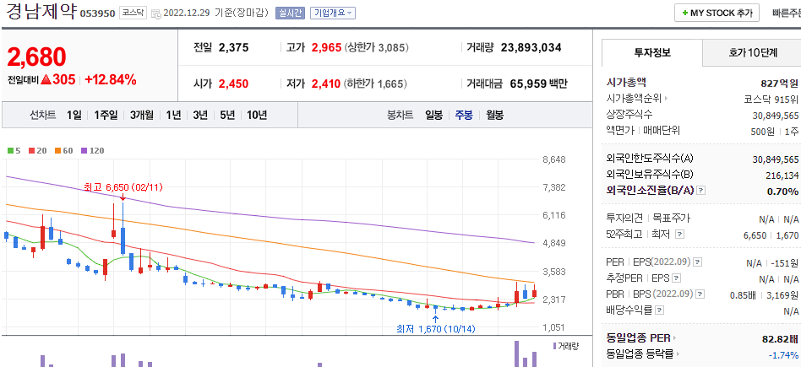
Task: Click the green plus icon in MY STOCK
Action: pos(684,13)
